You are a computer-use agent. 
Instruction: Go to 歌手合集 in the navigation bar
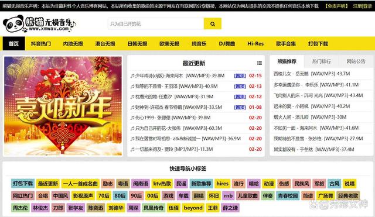point(286,44)
